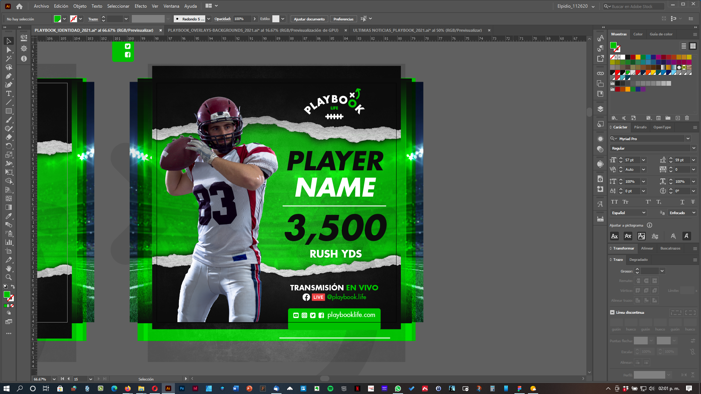Image resolution: width=701 pixels, height=394 pixels.
Task: Toggle All Caps text style
Action: point(614,202)
